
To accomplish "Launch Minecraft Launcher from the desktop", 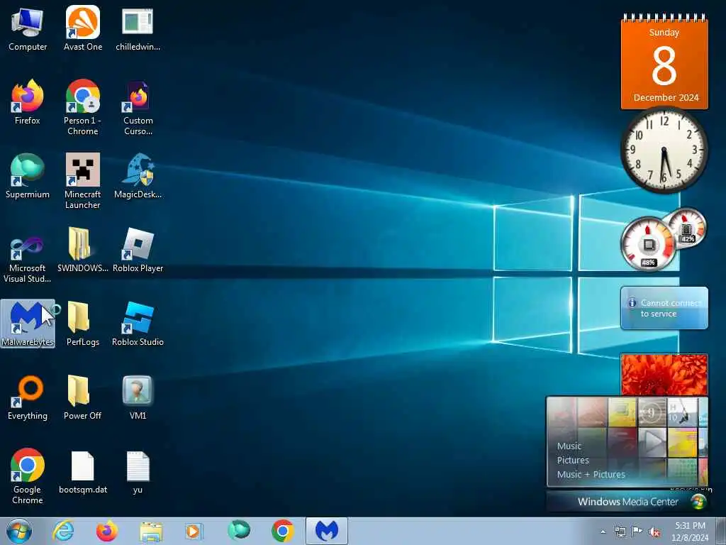I will pos(83,181).
